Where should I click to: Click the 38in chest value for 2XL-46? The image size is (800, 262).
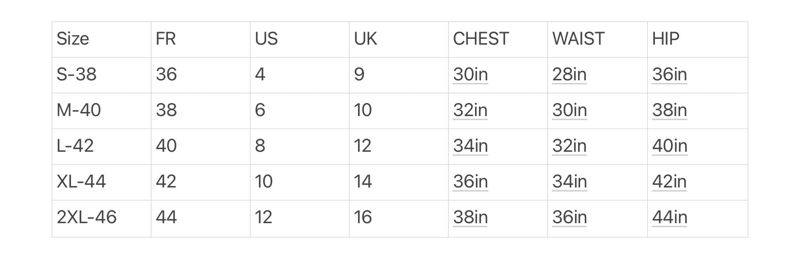[471, 217]
